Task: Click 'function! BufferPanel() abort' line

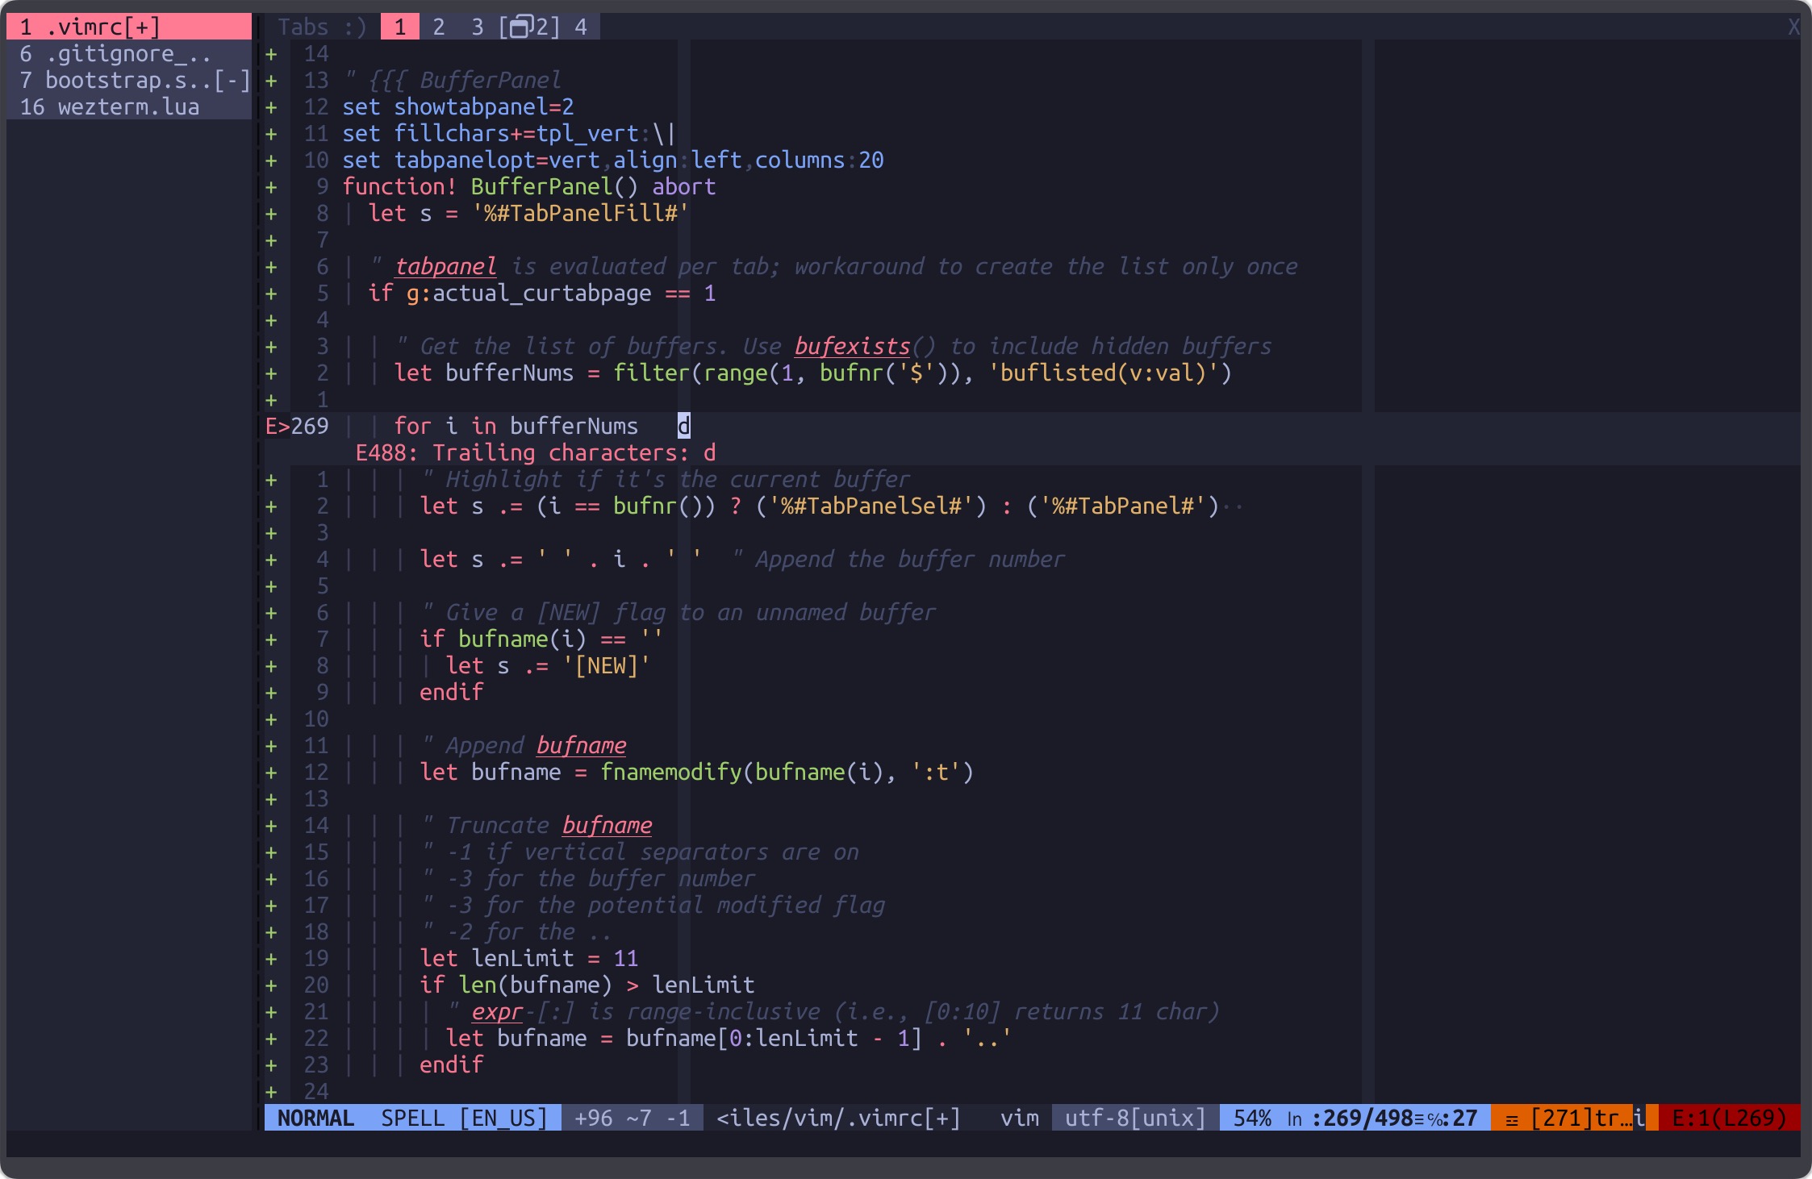Action: pyautogui.click(x=529, y=186)
